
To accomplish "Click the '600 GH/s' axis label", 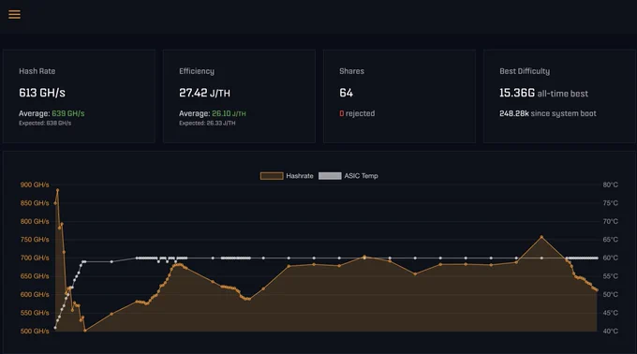I will 35,294.
